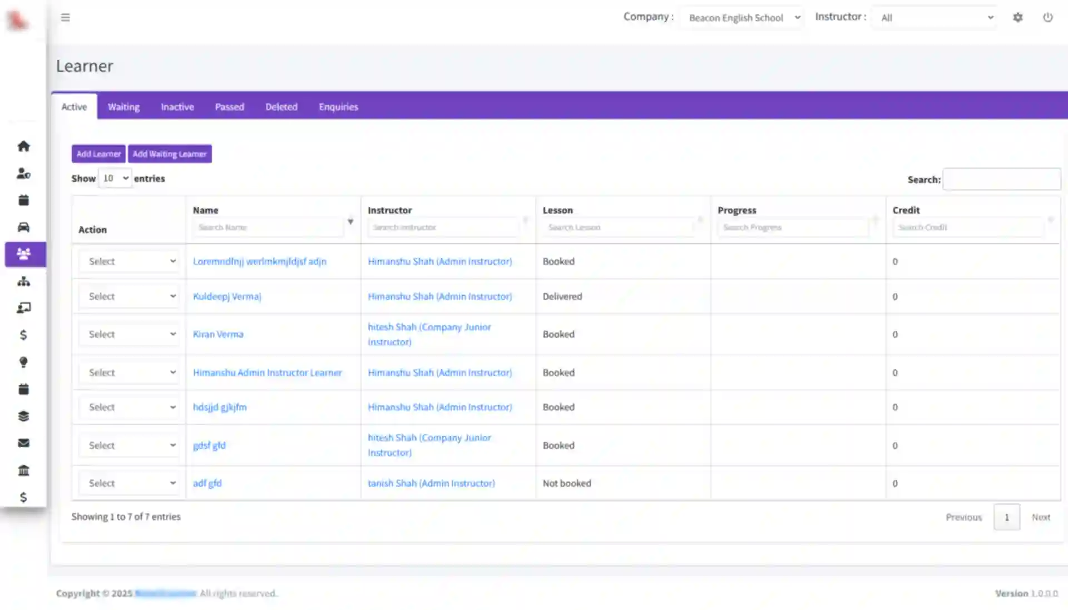
Task: Click the home icon in sidebar
Action: (x=23, y=146)
